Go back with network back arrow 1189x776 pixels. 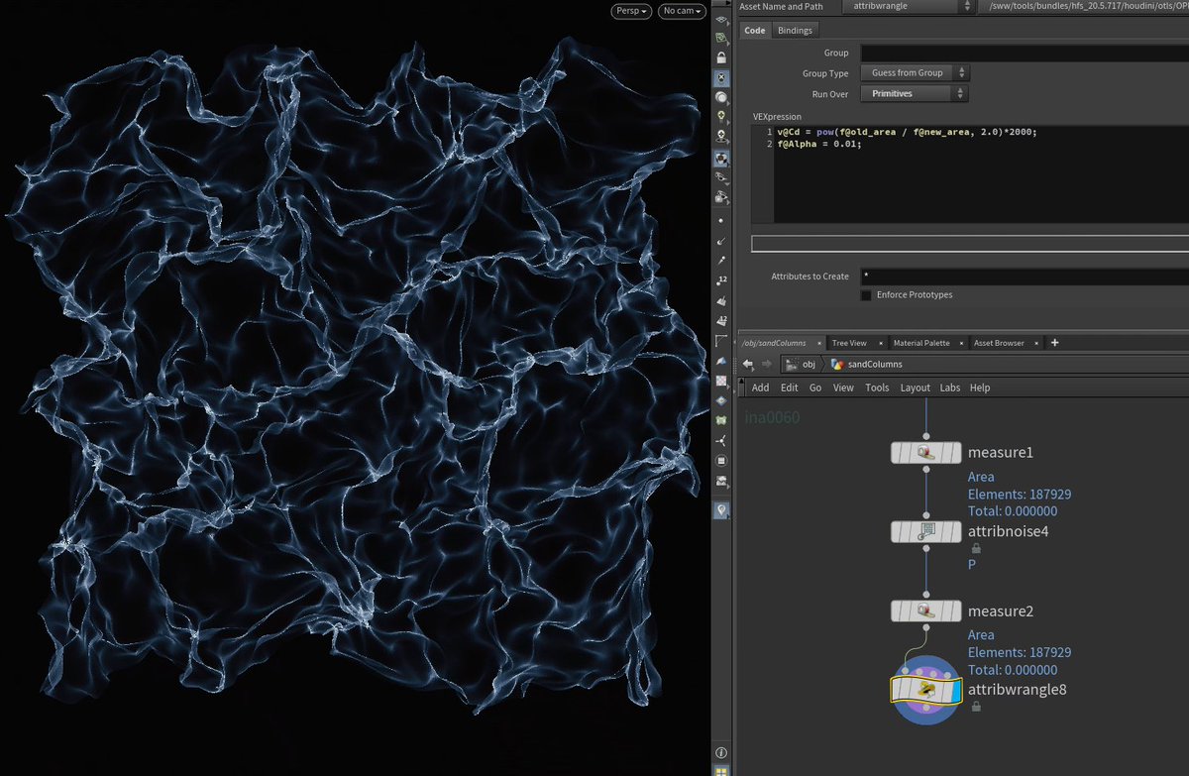[x=748, y=364]
